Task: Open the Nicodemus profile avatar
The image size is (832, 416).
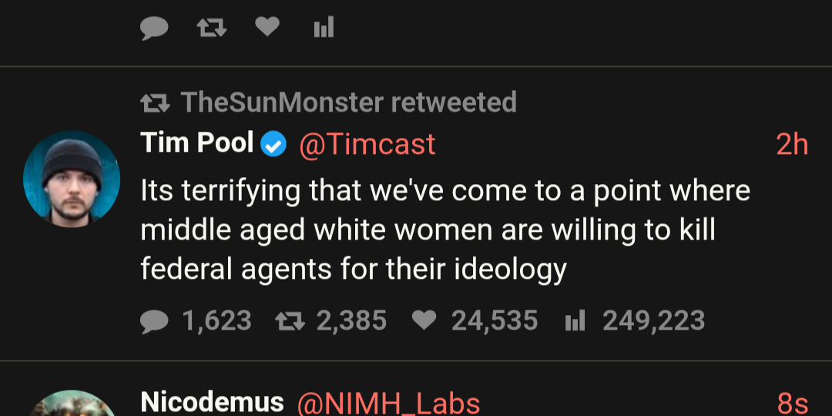Action: 72,406
